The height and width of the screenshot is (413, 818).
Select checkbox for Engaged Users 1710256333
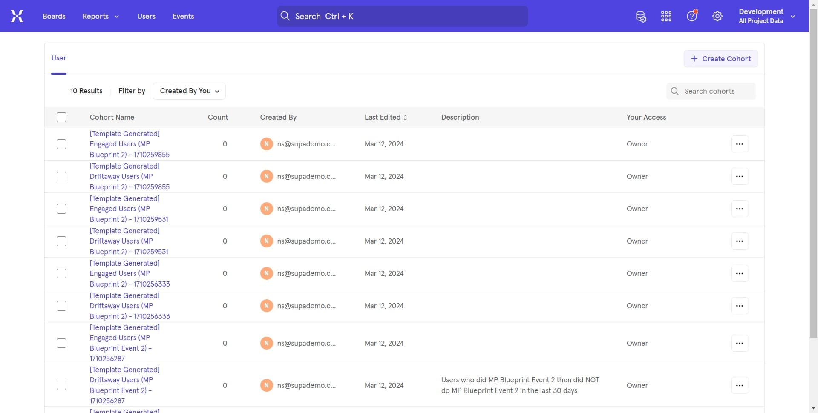[x=61, y=274]
